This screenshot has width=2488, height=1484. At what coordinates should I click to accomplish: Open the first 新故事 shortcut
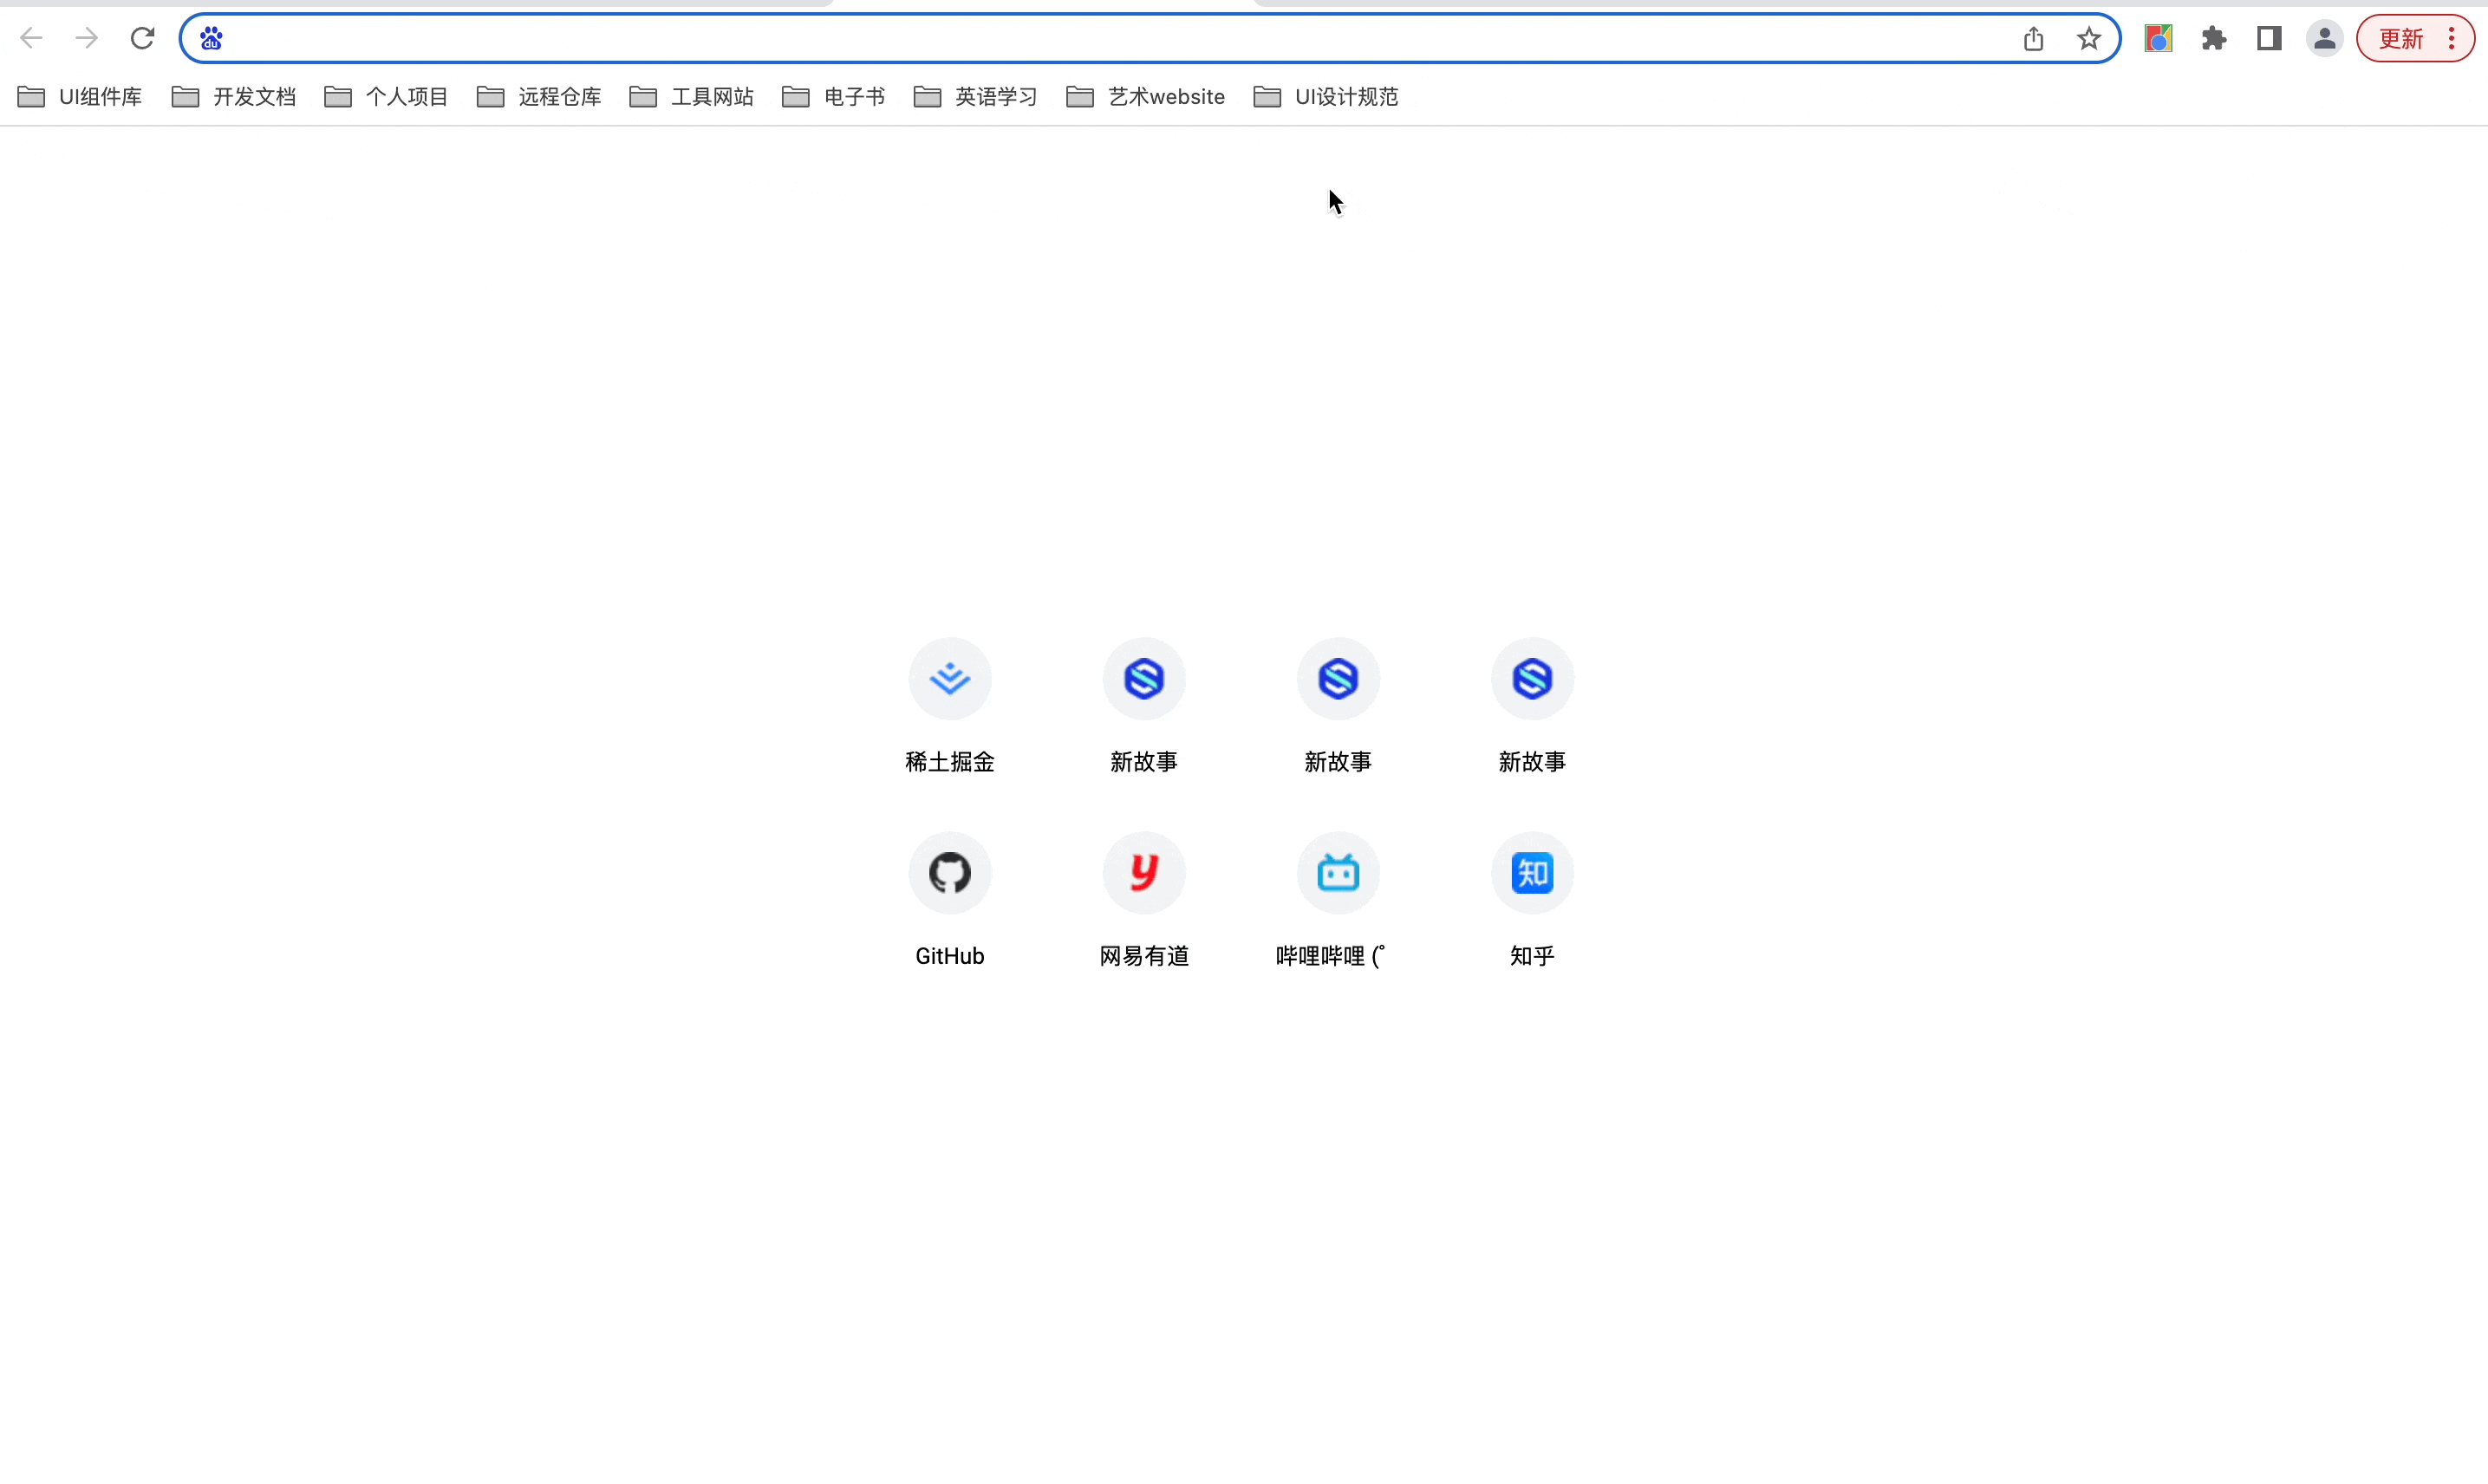pyautogui.click(x=1143, y=678)
